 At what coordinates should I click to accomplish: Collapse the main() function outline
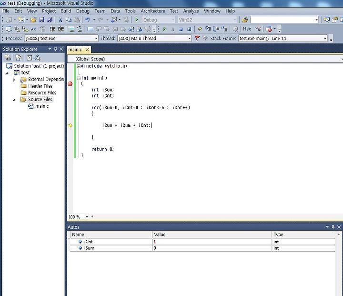(79, 78)
